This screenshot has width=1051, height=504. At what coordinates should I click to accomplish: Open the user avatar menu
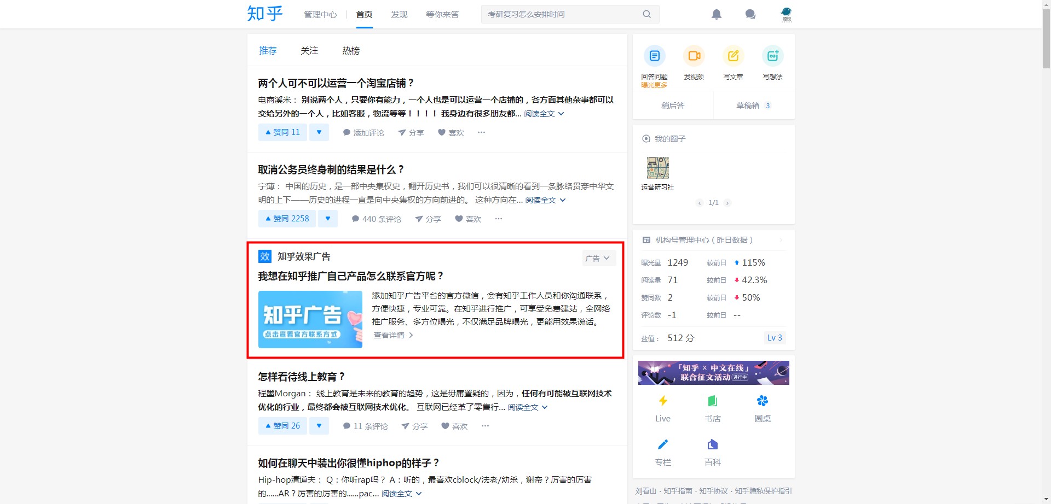click(x=787, y=14)
